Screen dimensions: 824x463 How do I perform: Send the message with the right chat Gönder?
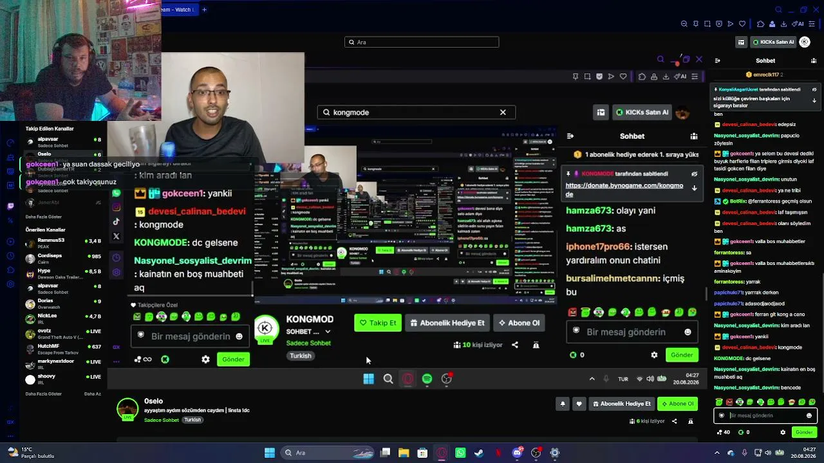click(804, 432)
